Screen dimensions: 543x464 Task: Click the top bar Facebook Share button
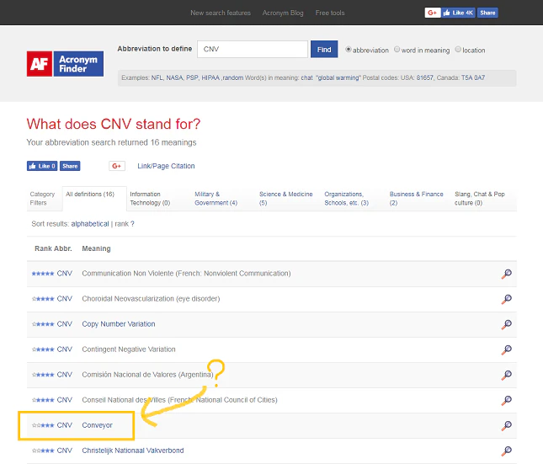click(x=487, y=13)
